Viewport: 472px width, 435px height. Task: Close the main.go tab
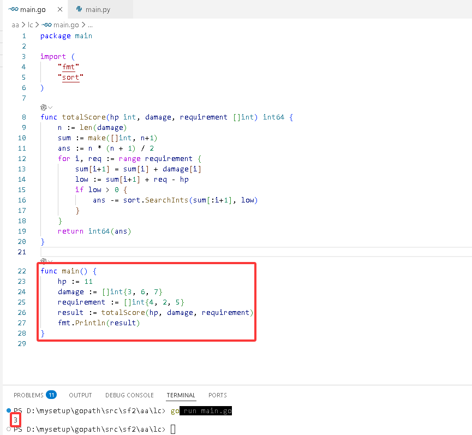tap(60, 9)
